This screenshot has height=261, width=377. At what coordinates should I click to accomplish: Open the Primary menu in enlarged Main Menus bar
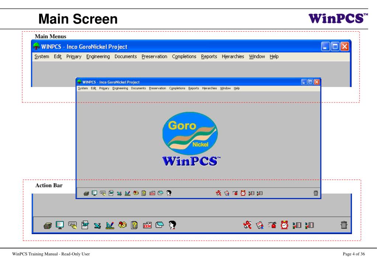coord(74,56)
